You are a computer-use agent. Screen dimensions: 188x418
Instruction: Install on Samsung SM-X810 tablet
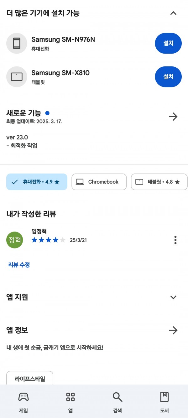[x=168, y=76]
